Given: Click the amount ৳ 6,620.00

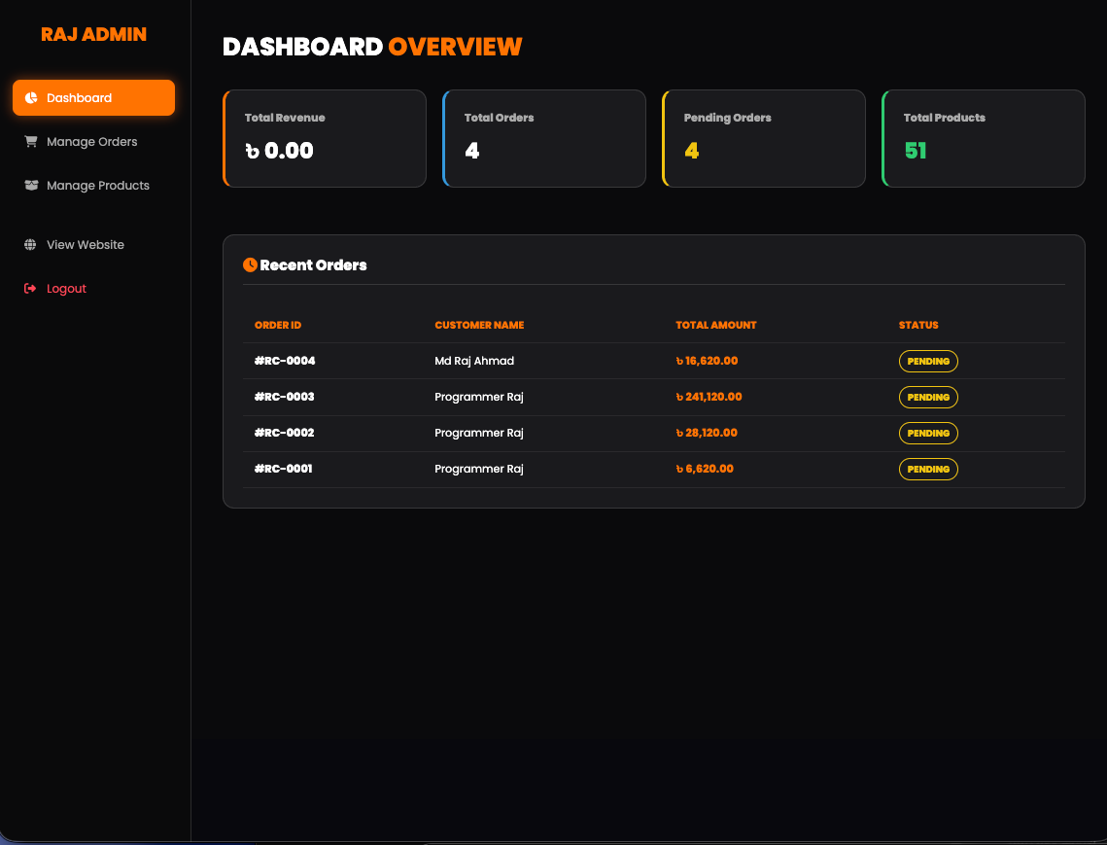Looking at the screenshot, I should [x=705, y=469].
